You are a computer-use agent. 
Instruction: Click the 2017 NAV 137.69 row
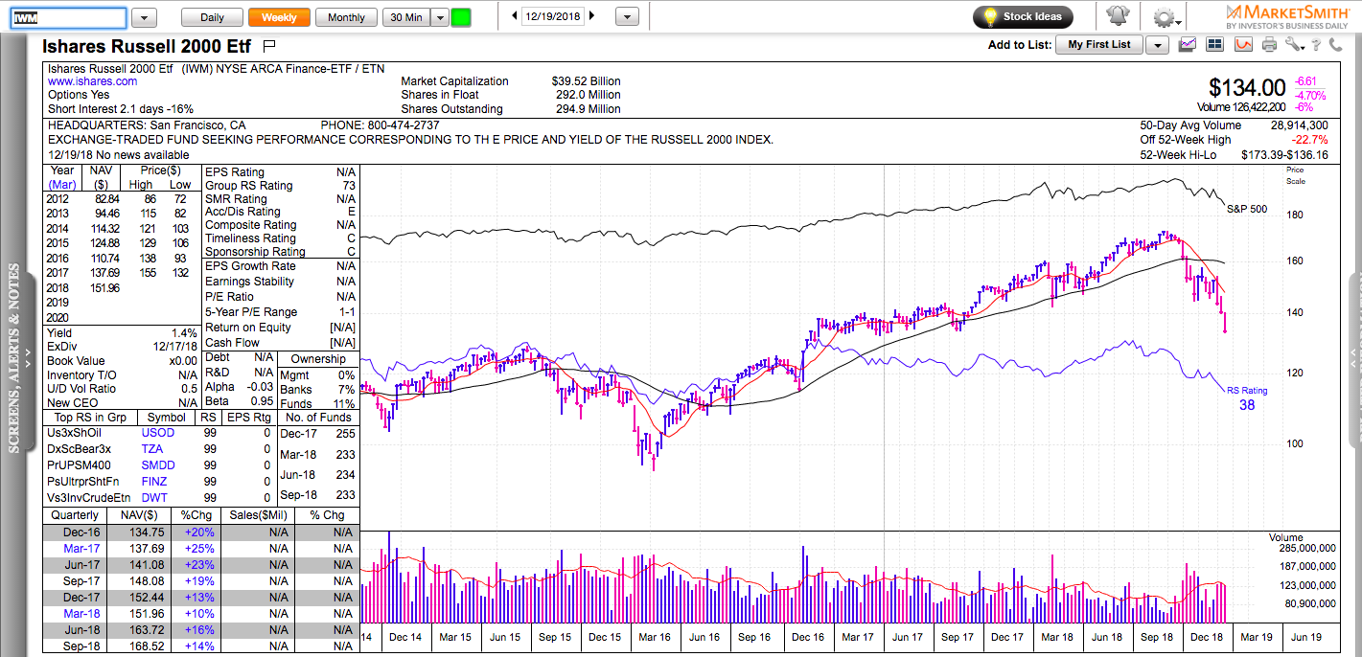122,273
